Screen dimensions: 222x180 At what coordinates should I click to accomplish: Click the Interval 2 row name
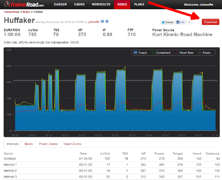coord(10,171)
